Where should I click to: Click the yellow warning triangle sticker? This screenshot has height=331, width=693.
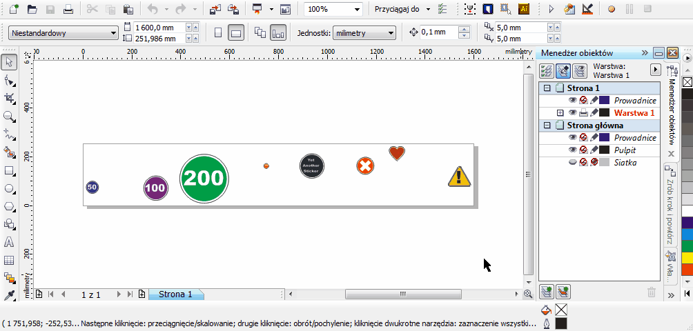tap(460, 177)
